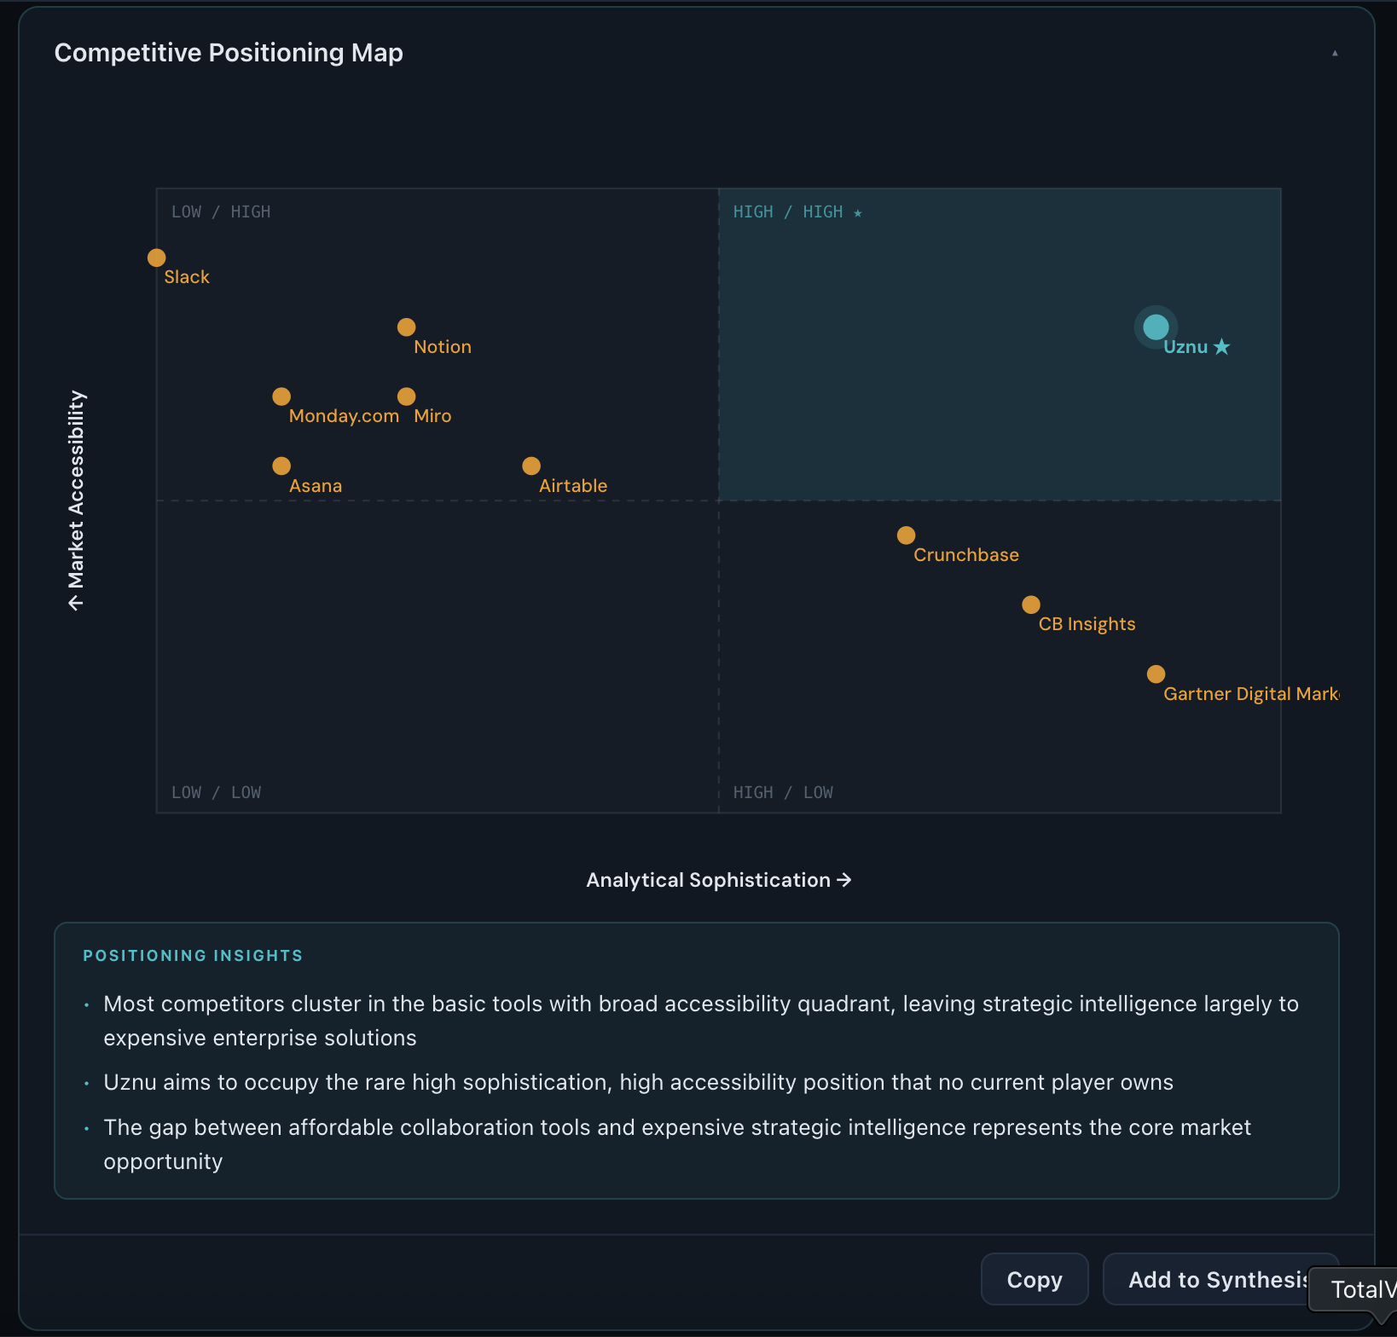This screenshot has width=1397, height=1337.
Task: Select the Uznu highlighted data point
Action: point(1156,327)
